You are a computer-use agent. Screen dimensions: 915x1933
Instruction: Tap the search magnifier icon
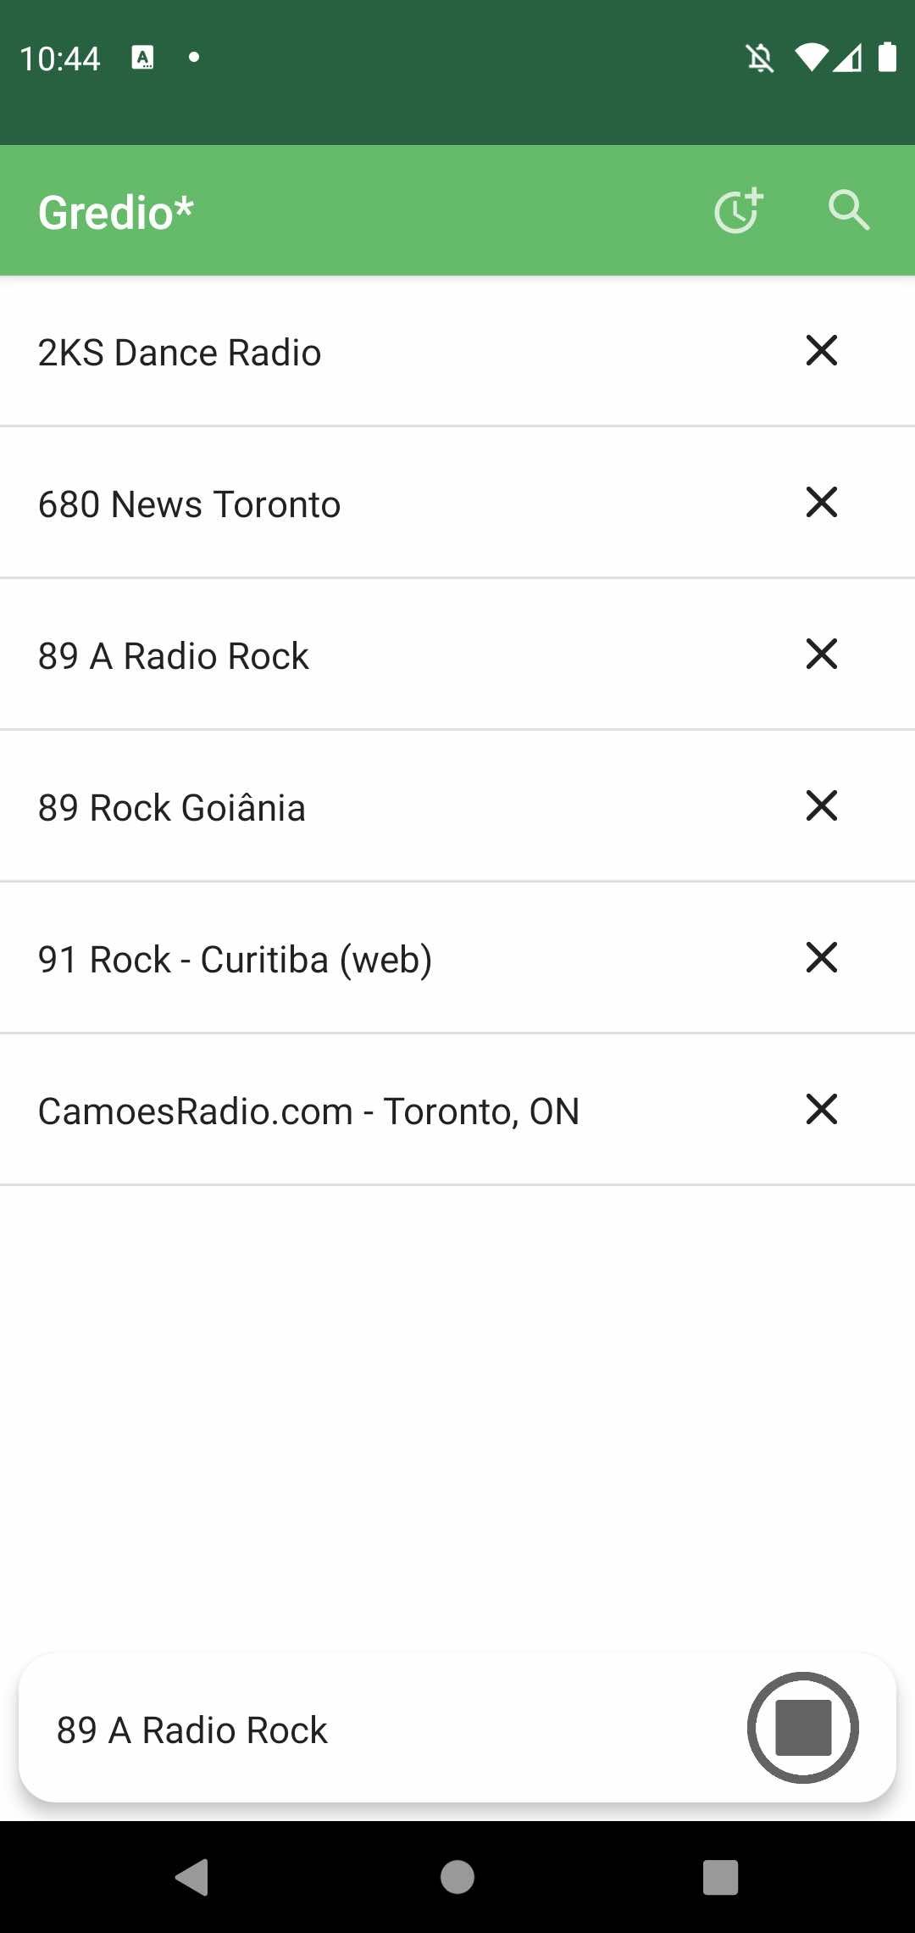[x=848, y=210]
